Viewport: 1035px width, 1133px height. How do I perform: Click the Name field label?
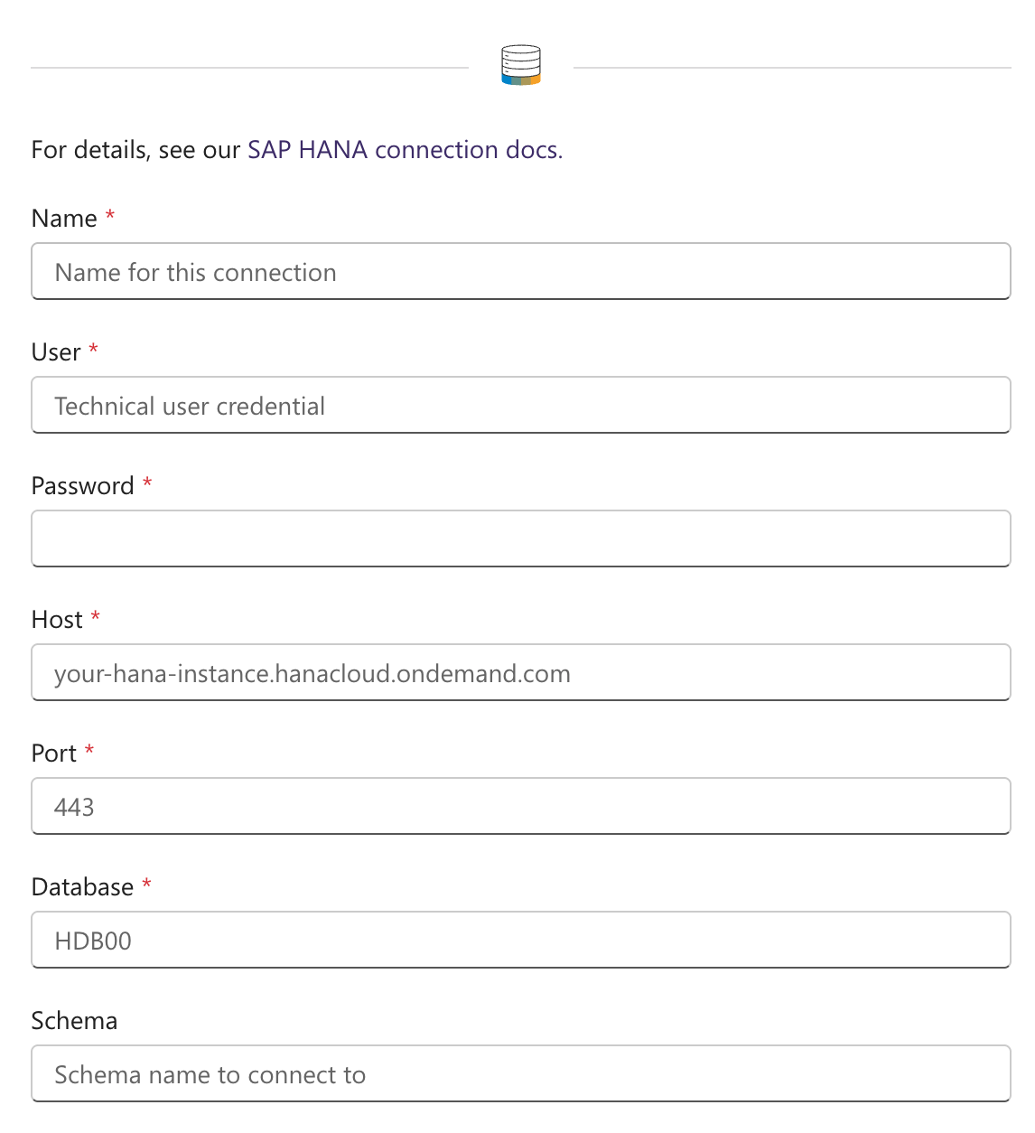[x=64, y=219]
